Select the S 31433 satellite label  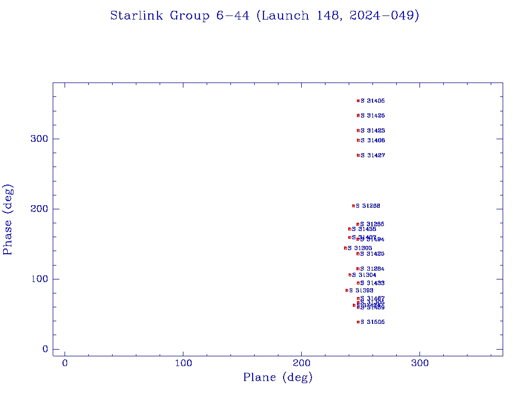(372, 283)
